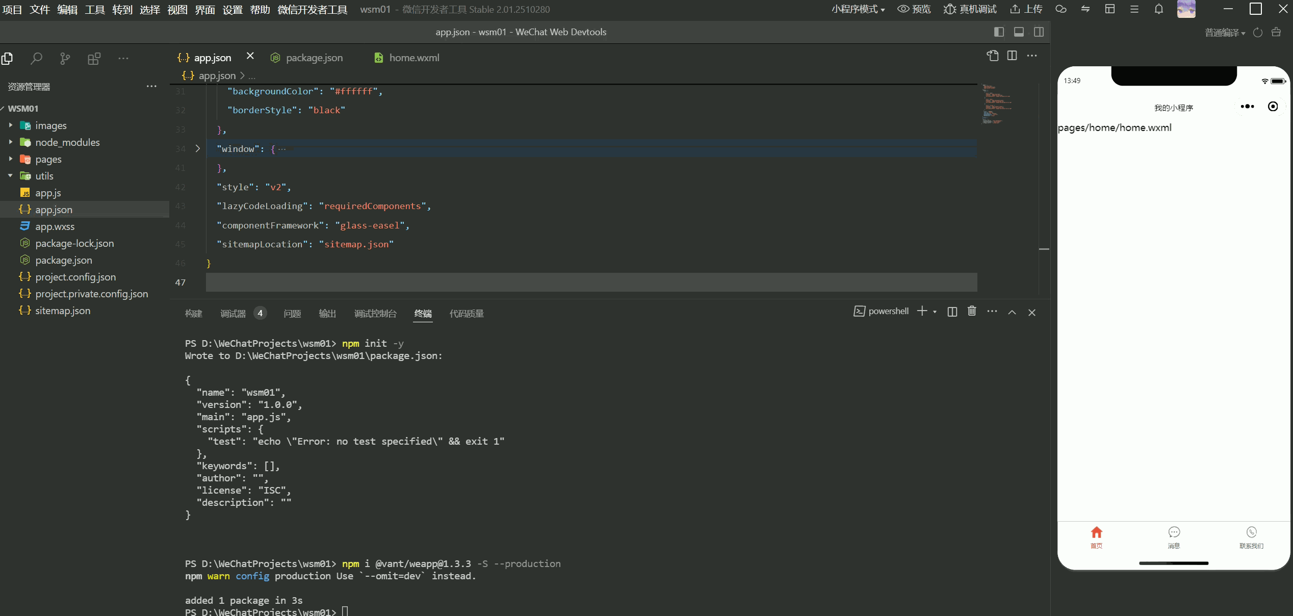Viewport: 1293px width, 616px height.
Task: Open the 小程序模式 mode dropdown
Action: coord(858,9)
